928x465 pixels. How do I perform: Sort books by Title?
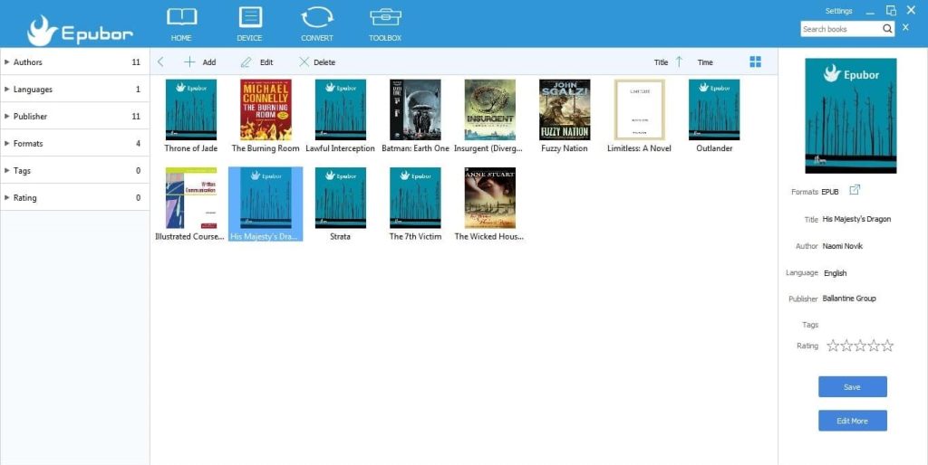pos(661,62)
